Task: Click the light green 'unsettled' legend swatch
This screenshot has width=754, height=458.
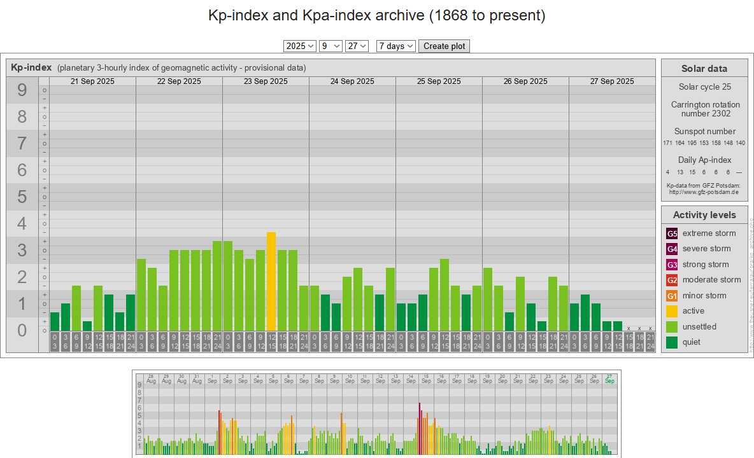Action: pyautogui.click(x=672, y=327)
